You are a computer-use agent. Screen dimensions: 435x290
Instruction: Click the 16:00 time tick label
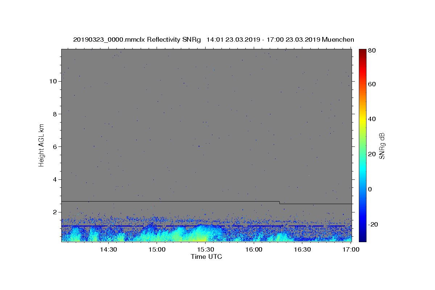point(254,249)
